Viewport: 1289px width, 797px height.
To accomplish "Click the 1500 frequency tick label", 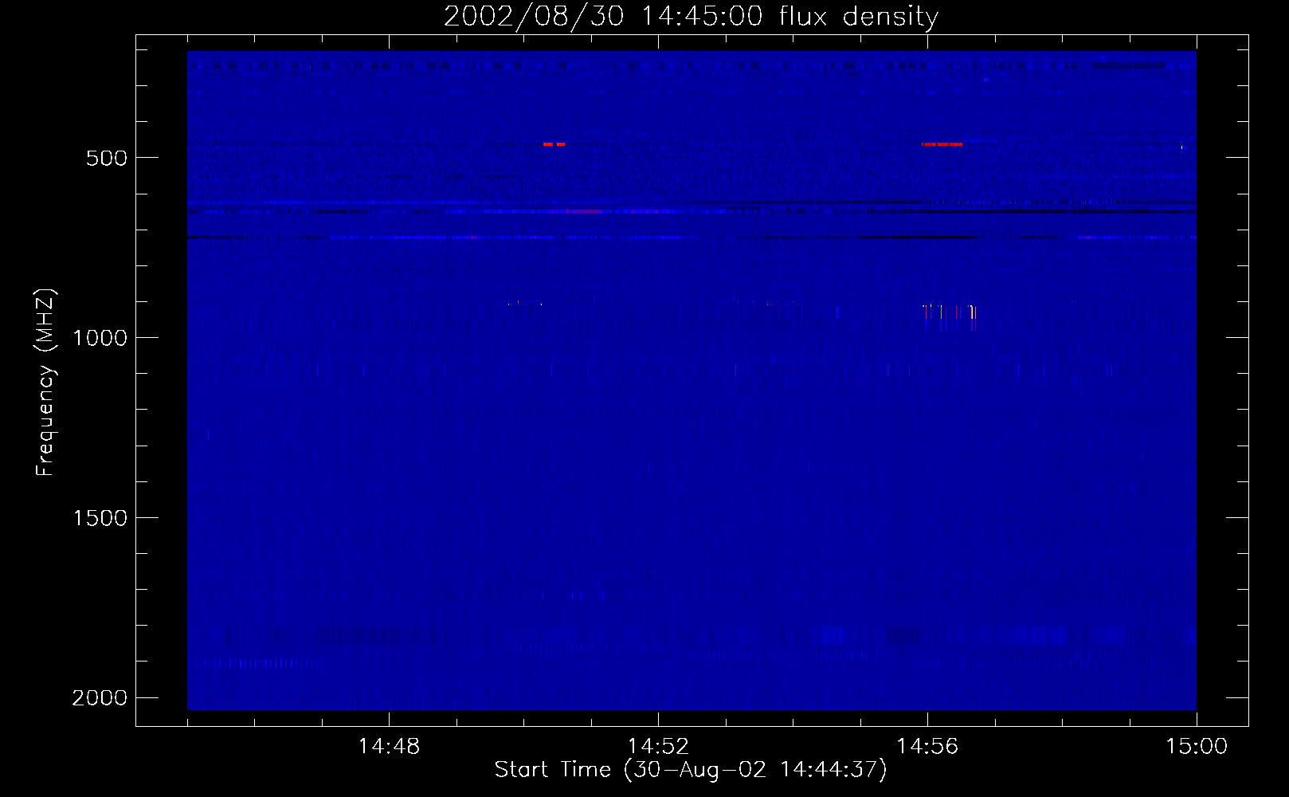I will [100, 518].
